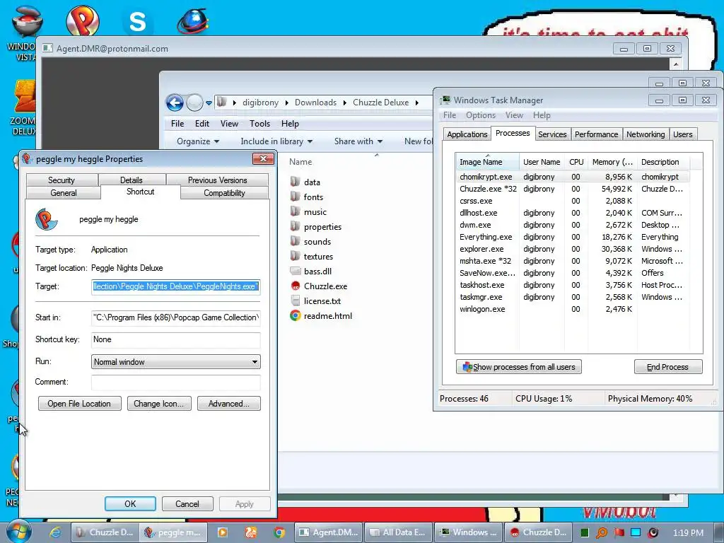Click the Windows Start orb
The width and height of the screenshot is (724, 543).
click(x=18, y=532)
